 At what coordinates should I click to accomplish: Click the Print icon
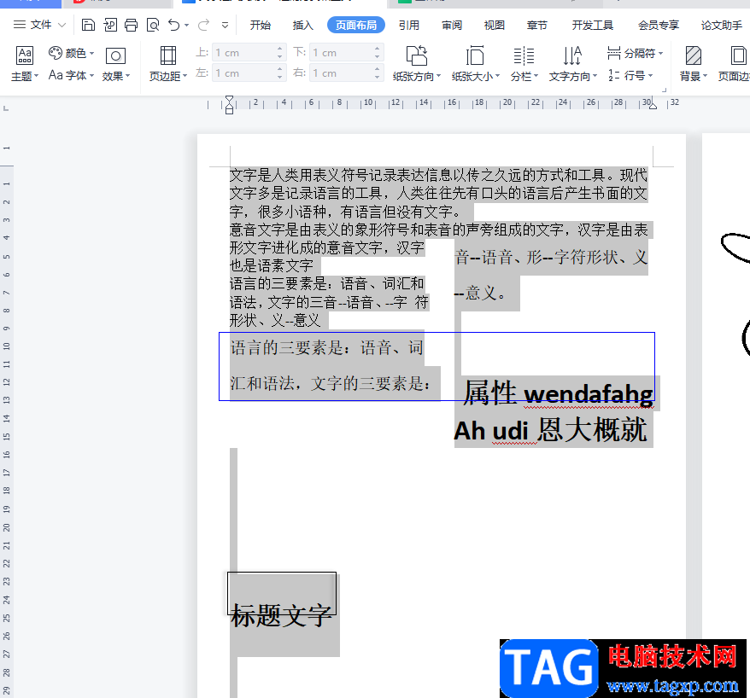(x=131, y=25)
